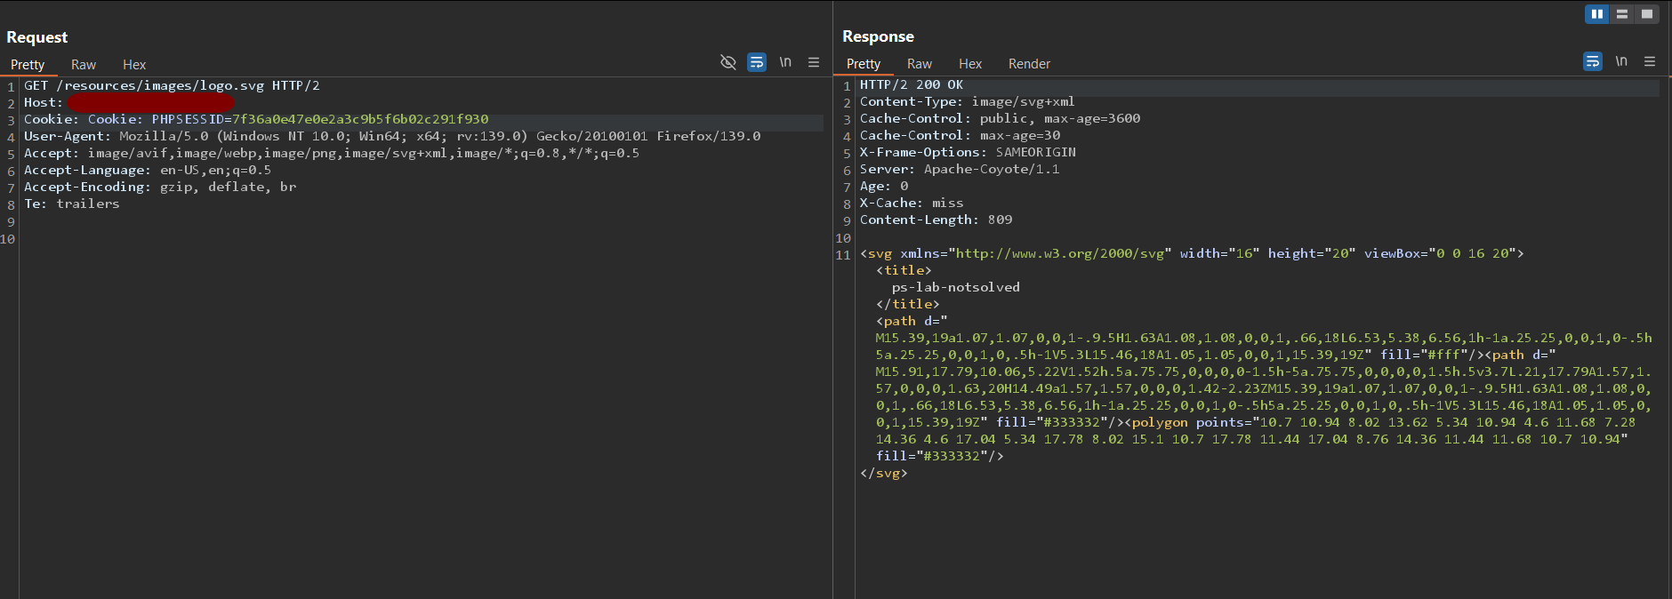The width and height of the screenshot is (1672, 599).
Task: Click the User-Agent header line
Action: 392,136
